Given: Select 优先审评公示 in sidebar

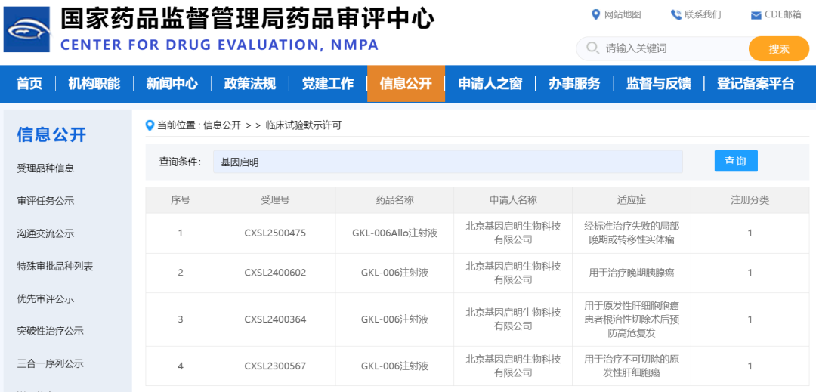Looking at the screenshot, I should click(46, 299).
